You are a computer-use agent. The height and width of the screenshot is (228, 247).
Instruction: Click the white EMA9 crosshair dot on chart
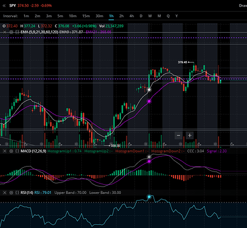(149, 89)
